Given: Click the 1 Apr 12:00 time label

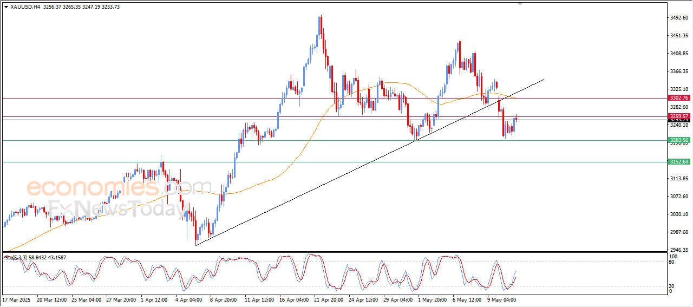Looking at the screenshot, I should [x=155, y=299].
